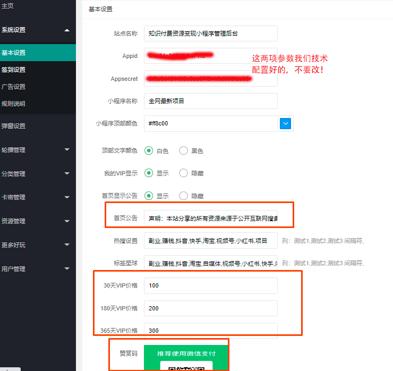The image size is (393, 371).
Task: Open the blue color picker dropdown
Action: pyautogui.click(x=285, y=123)
